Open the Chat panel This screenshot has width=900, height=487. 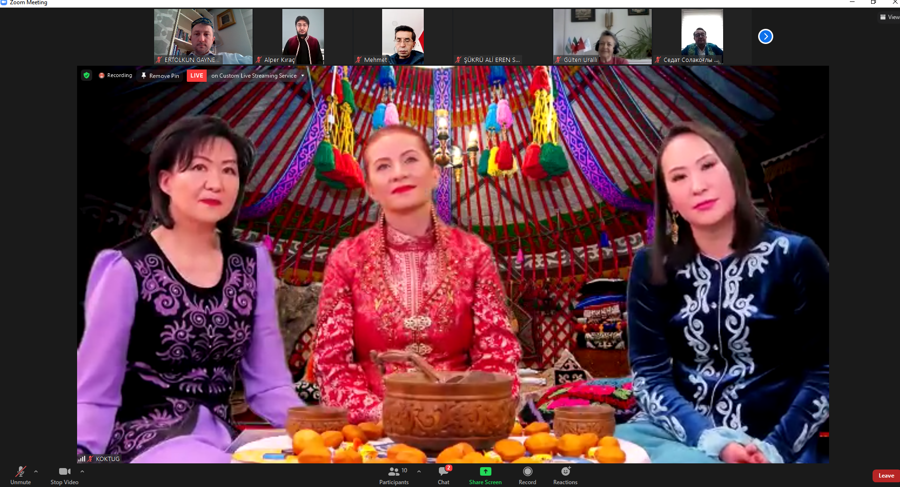(x=443, y=471)
